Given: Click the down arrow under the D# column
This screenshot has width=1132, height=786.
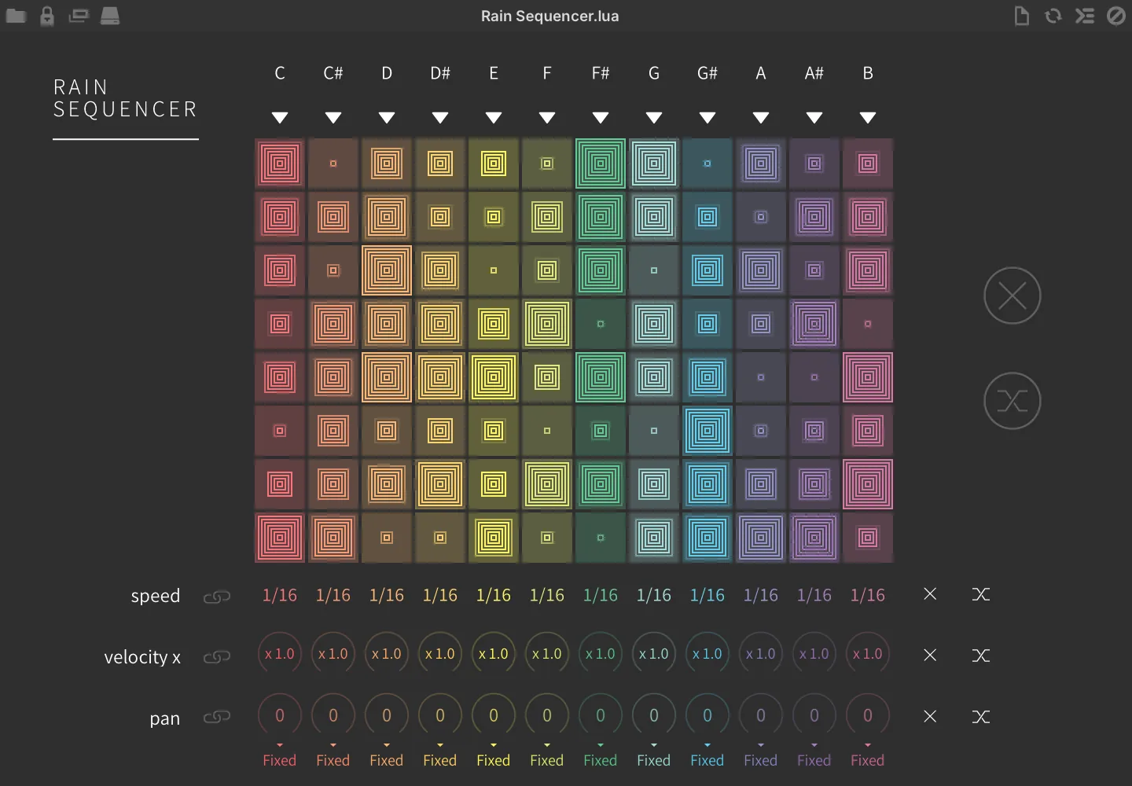Looking at the screenshot, I should (440, 118).
